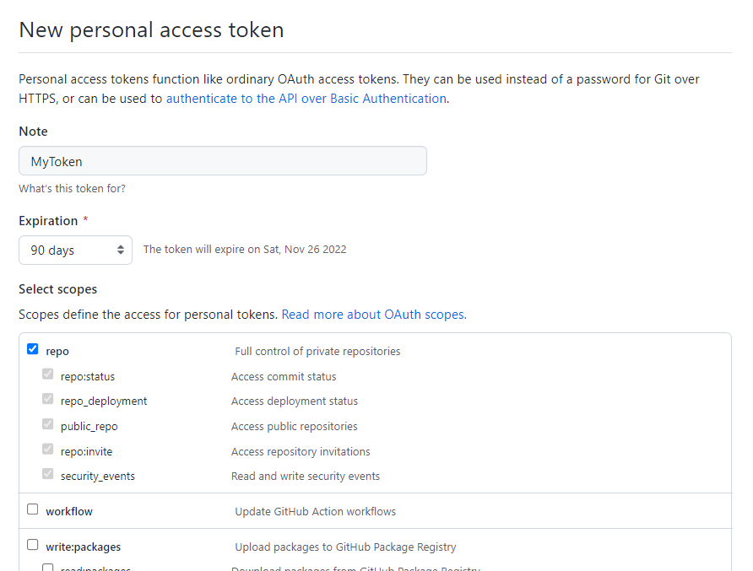This screenshot has width=753, height=571.
Task: Enable the write:packages scope checkbox
Action: (33, 545)
